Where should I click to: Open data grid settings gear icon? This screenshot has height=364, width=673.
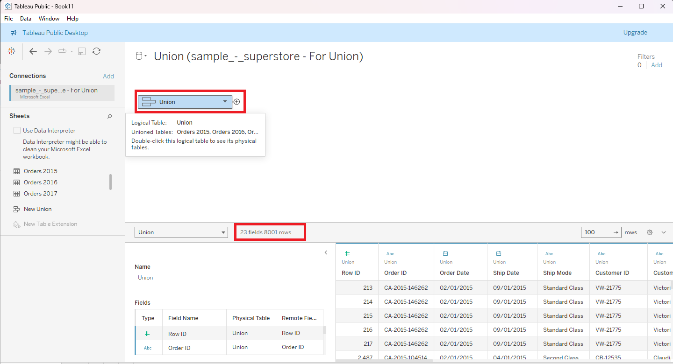coord(650,232)
